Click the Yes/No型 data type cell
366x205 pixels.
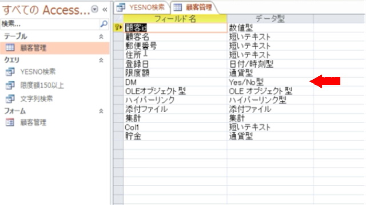click(270, 82)
